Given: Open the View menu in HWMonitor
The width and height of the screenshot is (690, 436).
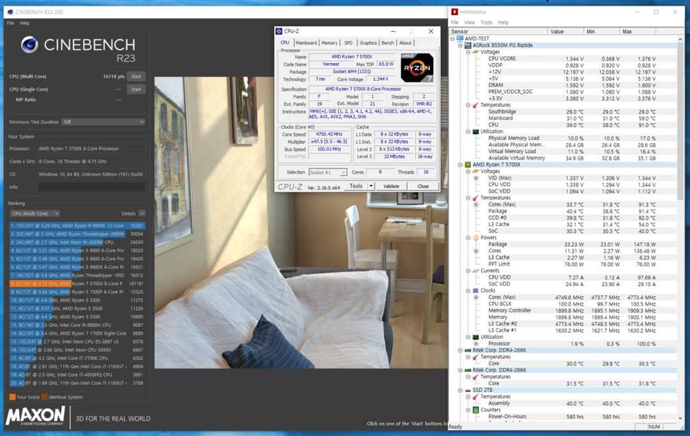Looking at the screenshot, I should click(470, 22).
